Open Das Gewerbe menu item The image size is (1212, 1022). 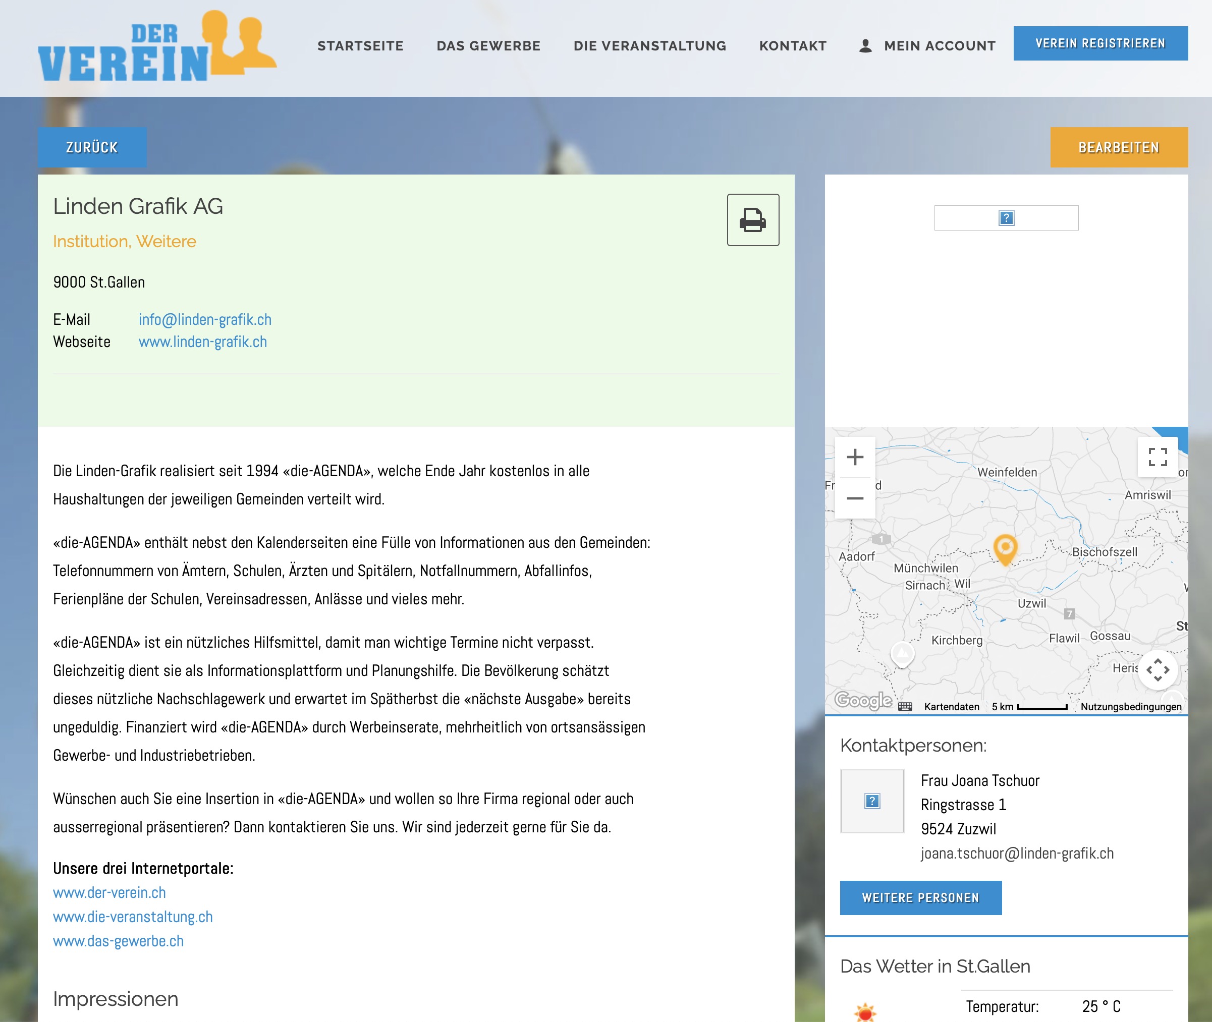(x=488, y=46)
